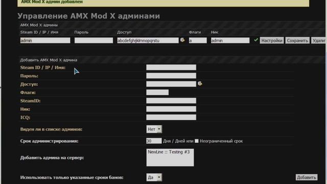Click the Добавить button
This screenshot has width=327, height=184.
pos(307,177)
